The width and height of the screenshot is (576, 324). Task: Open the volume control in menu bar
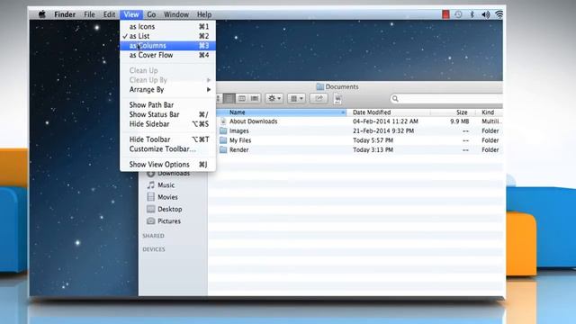[486, 14]
